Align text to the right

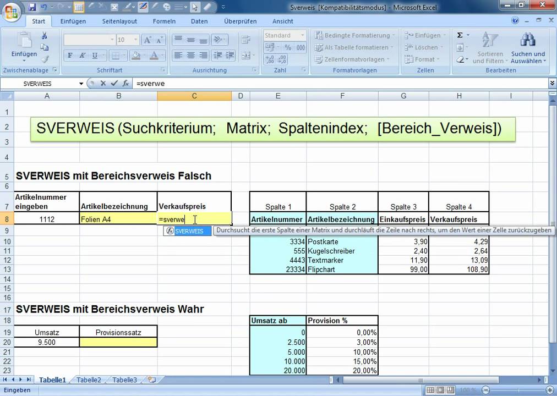point(203,55)
